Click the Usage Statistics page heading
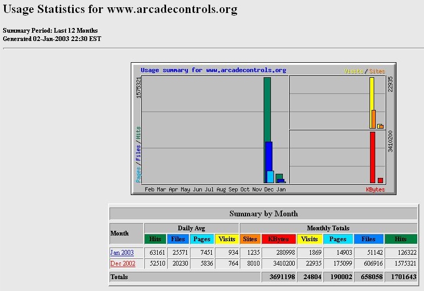Screen dimensions: 424x291 [120, 9]
